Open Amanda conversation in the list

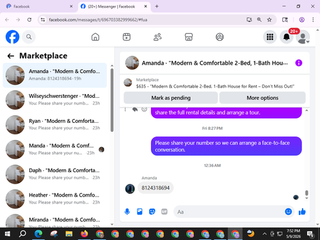(55, 75)
